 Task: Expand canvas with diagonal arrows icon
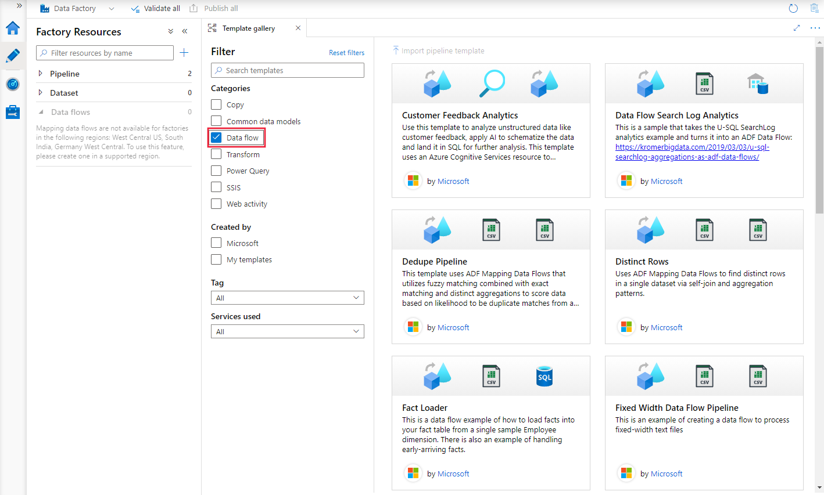pyautogui.click(x=797, y=27)
